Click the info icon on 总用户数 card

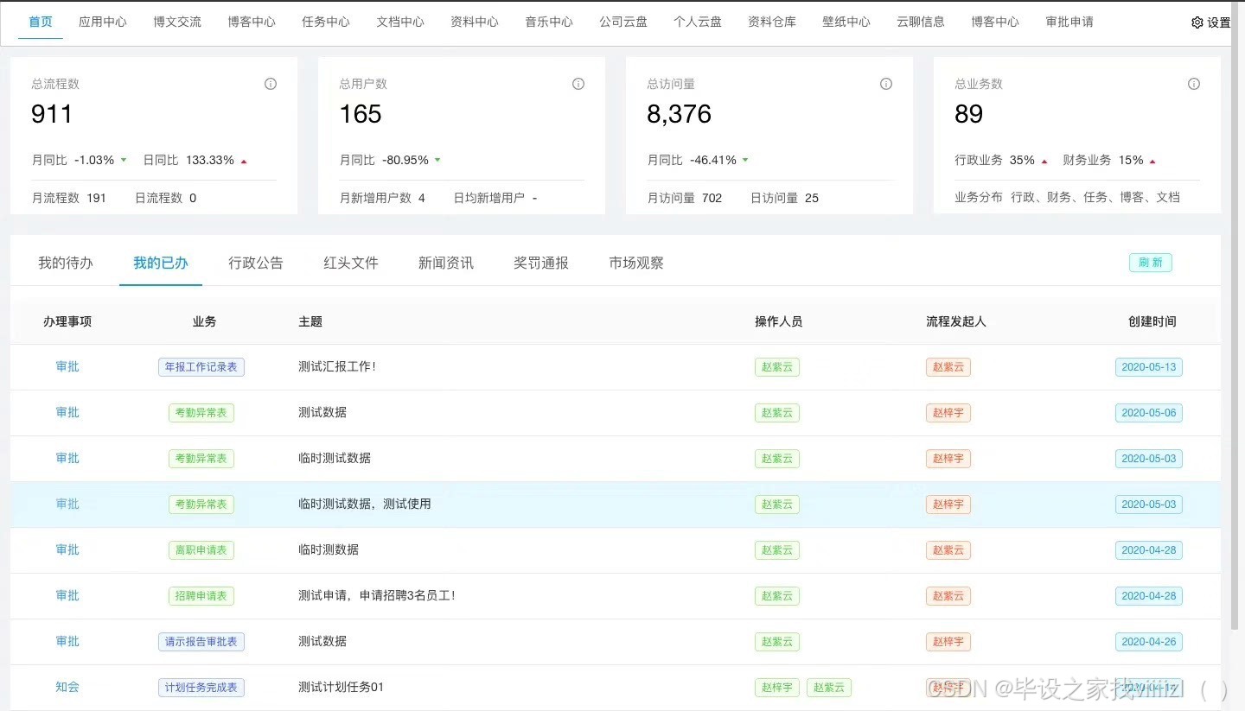(578, 84)
